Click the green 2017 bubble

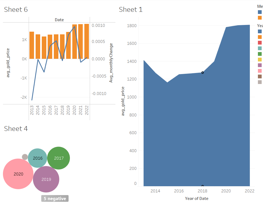tap(59, 158)
